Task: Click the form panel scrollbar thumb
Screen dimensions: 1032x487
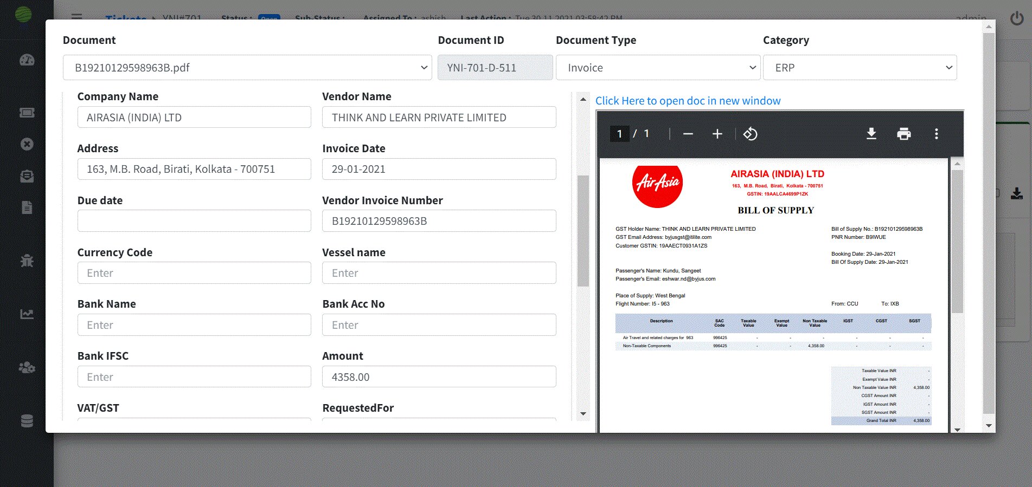Action: click(583, 231)
